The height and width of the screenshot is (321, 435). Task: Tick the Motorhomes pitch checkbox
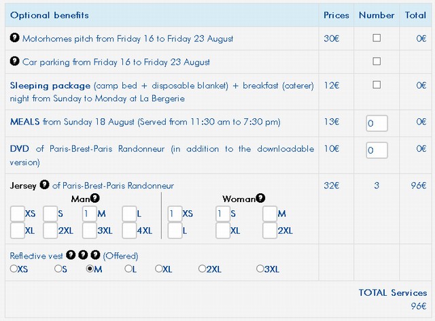click(377, 38)
